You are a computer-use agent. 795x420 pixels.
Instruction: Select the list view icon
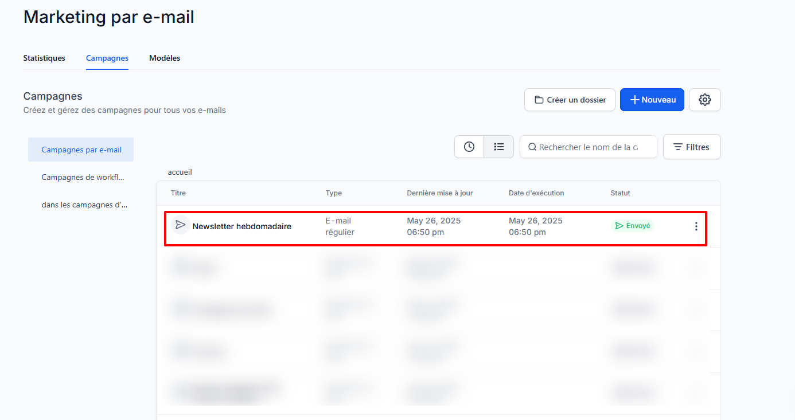tap(499, 147)
